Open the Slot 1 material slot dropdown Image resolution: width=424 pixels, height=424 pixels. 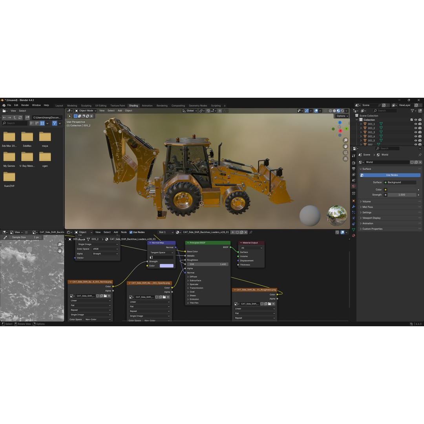(166, 232)
